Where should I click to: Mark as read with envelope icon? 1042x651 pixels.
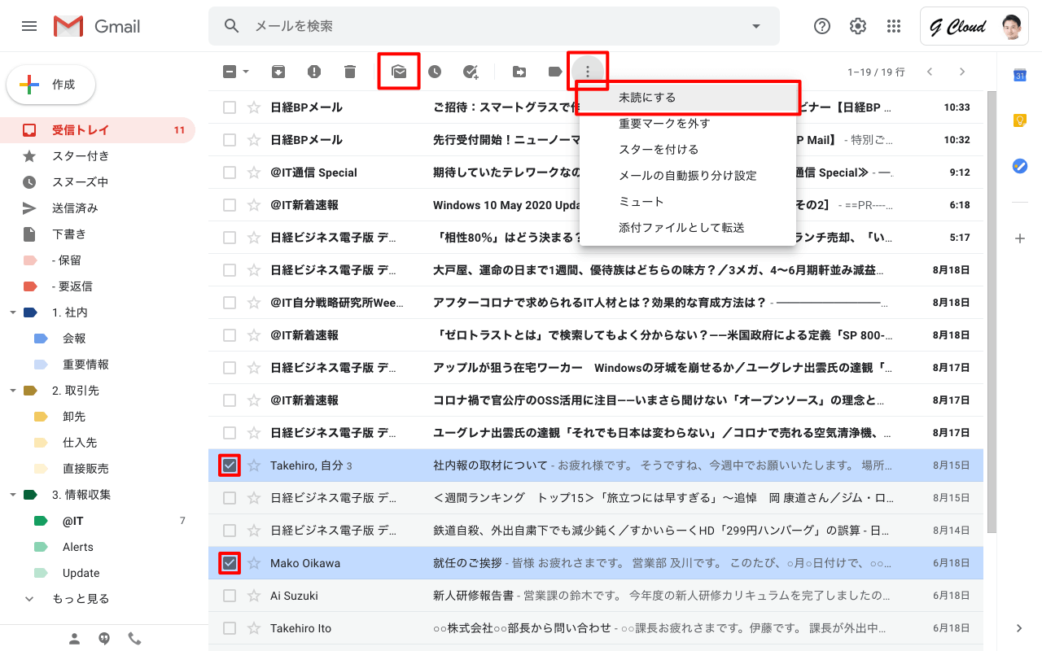point(399,72)
